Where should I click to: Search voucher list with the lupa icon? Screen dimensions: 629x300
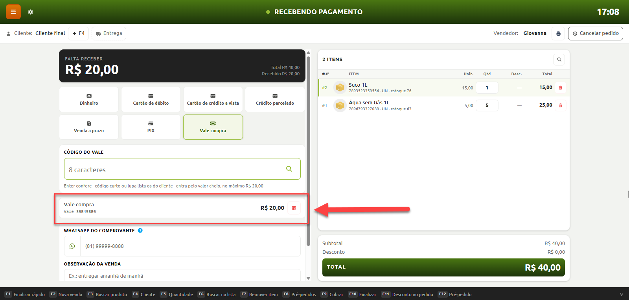tap(289, 169)
